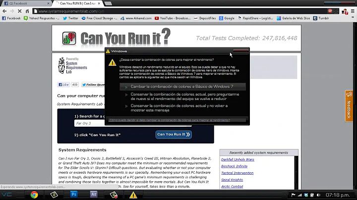
Task: Open the Google bookmark
Action: (227, 18)
